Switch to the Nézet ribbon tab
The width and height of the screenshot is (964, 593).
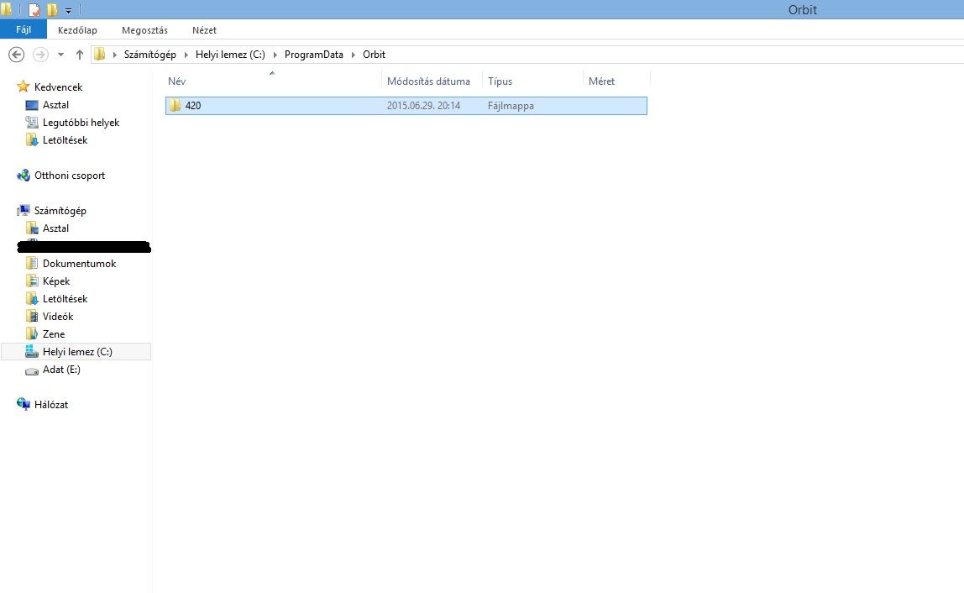204,30
